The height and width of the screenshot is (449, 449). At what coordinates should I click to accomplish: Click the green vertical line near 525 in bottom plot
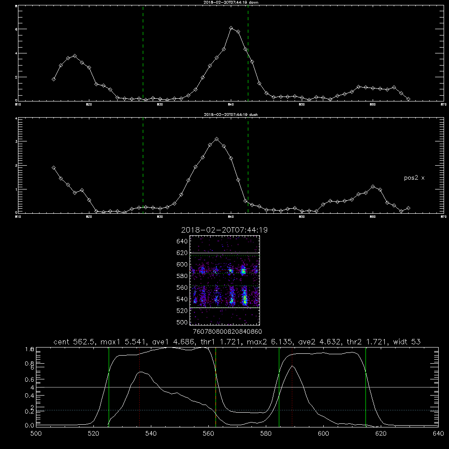(109, 387)
